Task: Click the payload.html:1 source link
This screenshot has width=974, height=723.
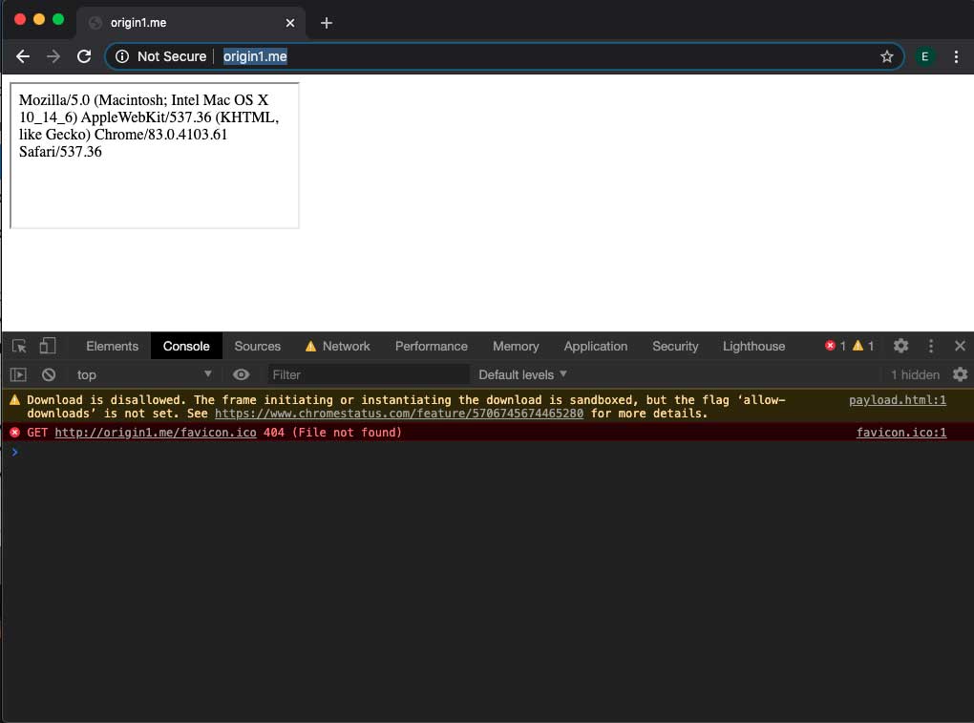Action: click(897, 399)
